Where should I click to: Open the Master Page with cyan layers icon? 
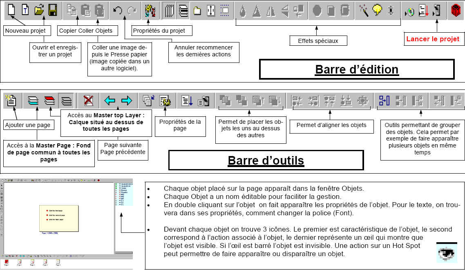[33, 101]
